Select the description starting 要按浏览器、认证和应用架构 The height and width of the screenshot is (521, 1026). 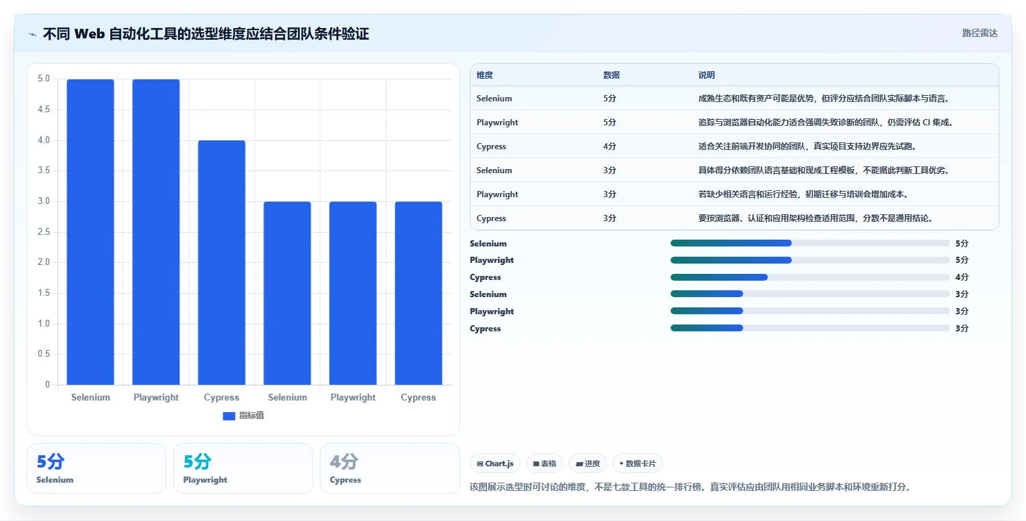pos(816,218)
